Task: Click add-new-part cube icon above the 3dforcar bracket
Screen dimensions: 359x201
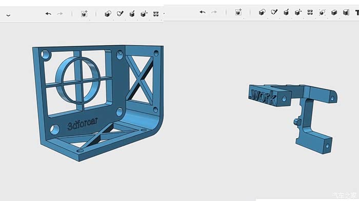Action: click(84, 14)
